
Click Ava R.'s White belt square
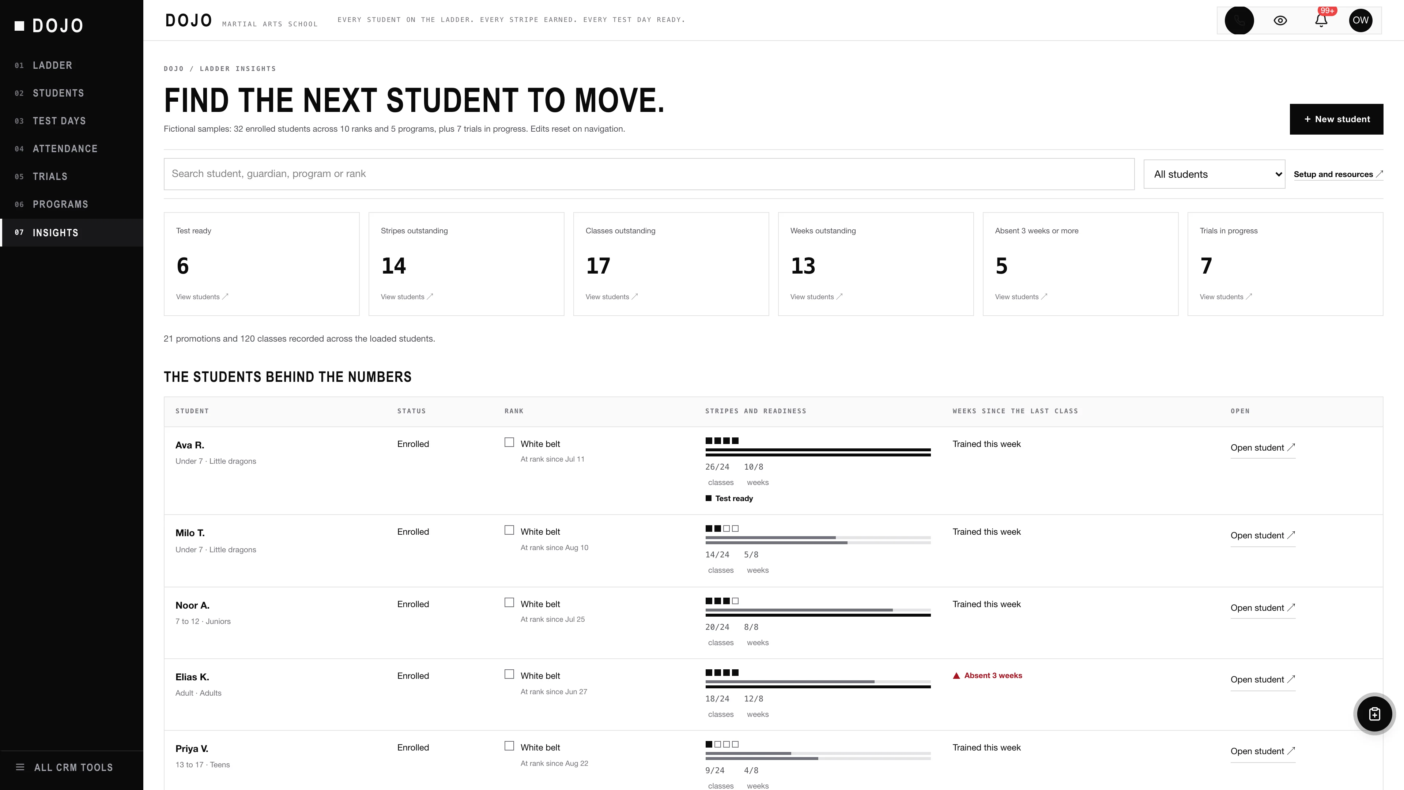509,442
